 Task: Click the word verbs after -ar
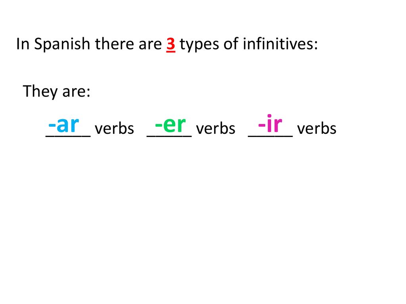tap(115, 129)
